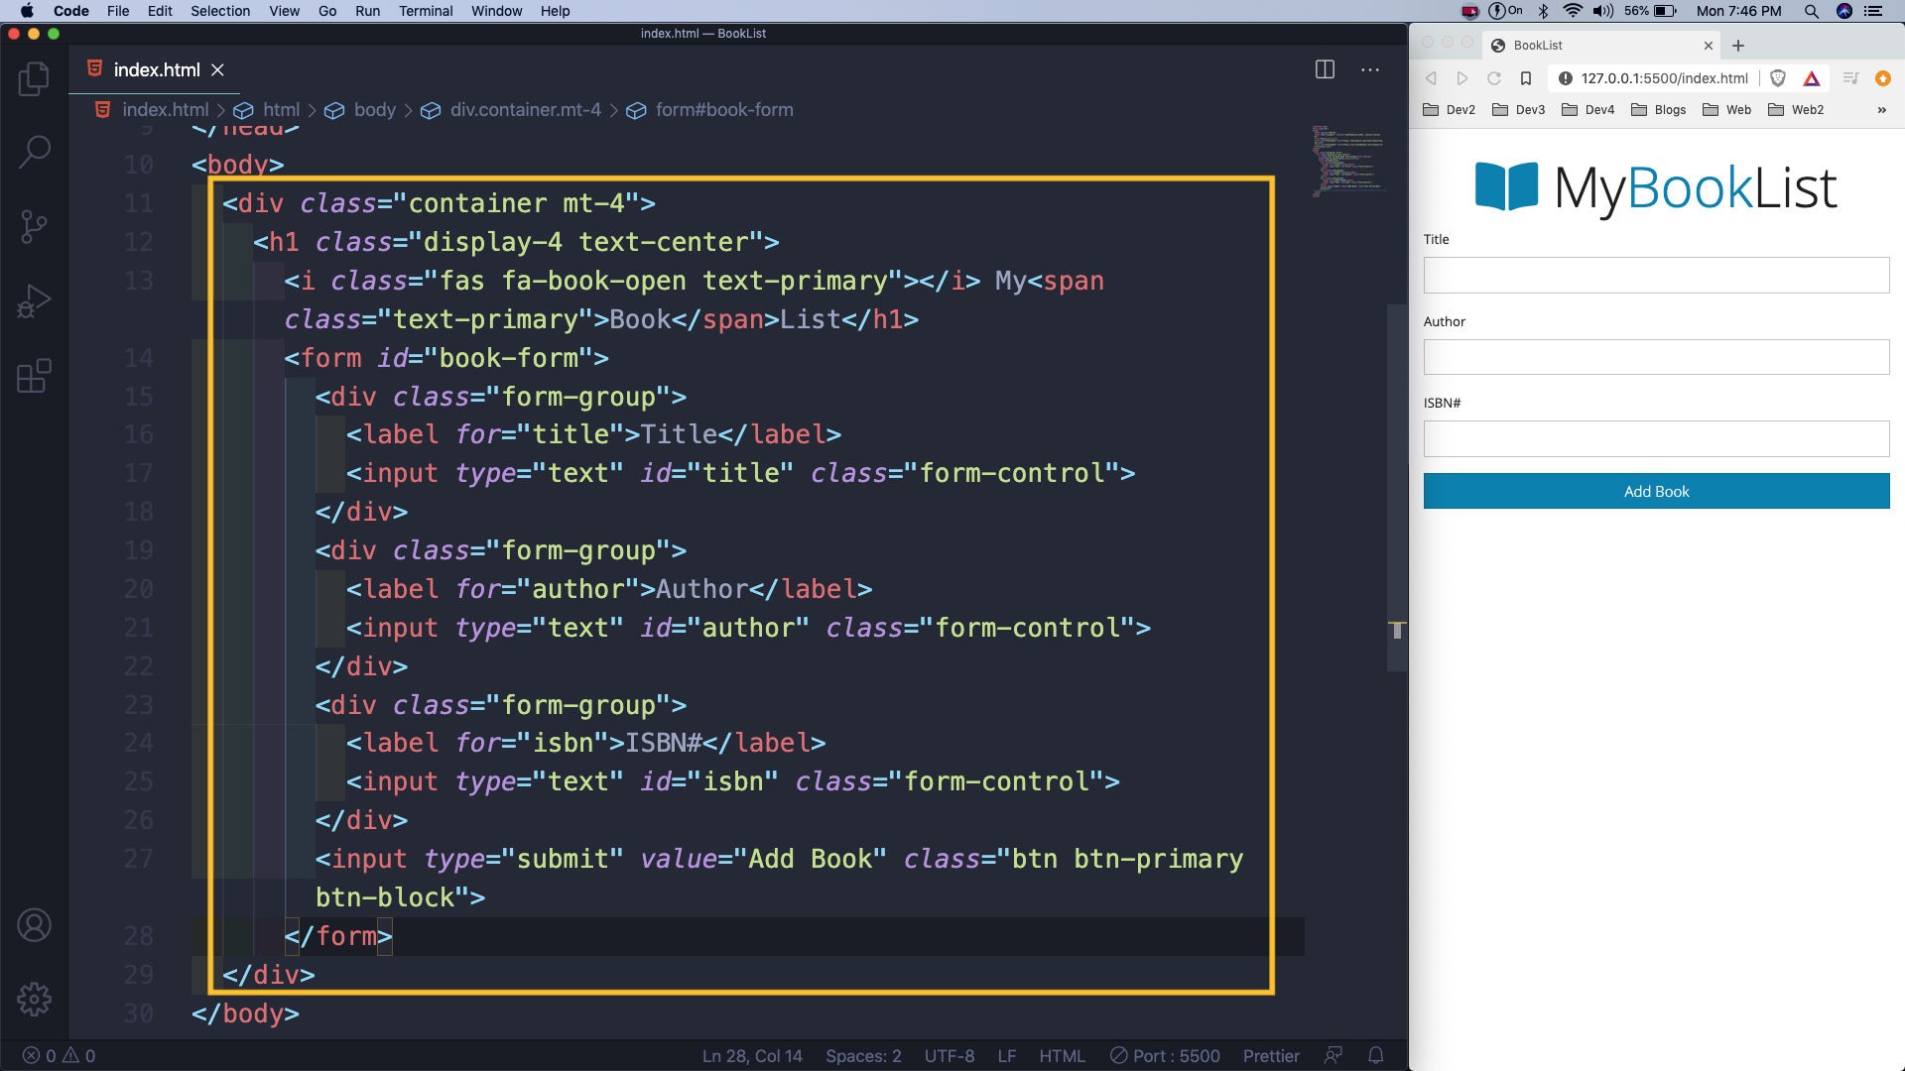Viewport: 1905px width, 1071px height.
Task: Open the Blogs bookmarks folder
Action: pyautogui.click(x=1659, y=110)
